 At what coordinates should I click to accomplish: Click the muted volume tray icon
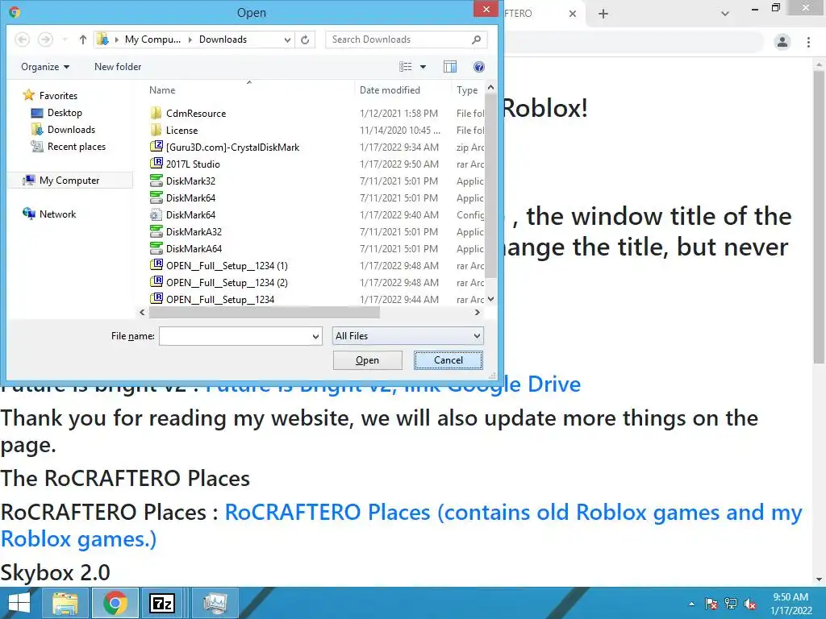point(750,604)
